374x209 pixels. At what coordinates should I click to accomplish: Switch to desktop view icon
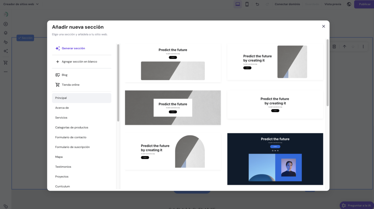(x=237, y=4)
